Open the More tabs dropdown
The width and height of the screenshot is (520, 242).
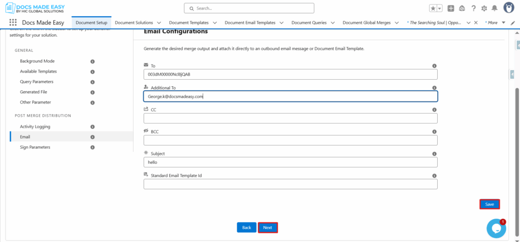tap(503, 23)
